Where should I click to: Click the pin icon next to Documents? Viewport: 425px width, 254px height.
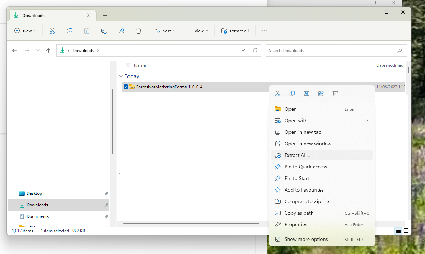tap(106, 216)
